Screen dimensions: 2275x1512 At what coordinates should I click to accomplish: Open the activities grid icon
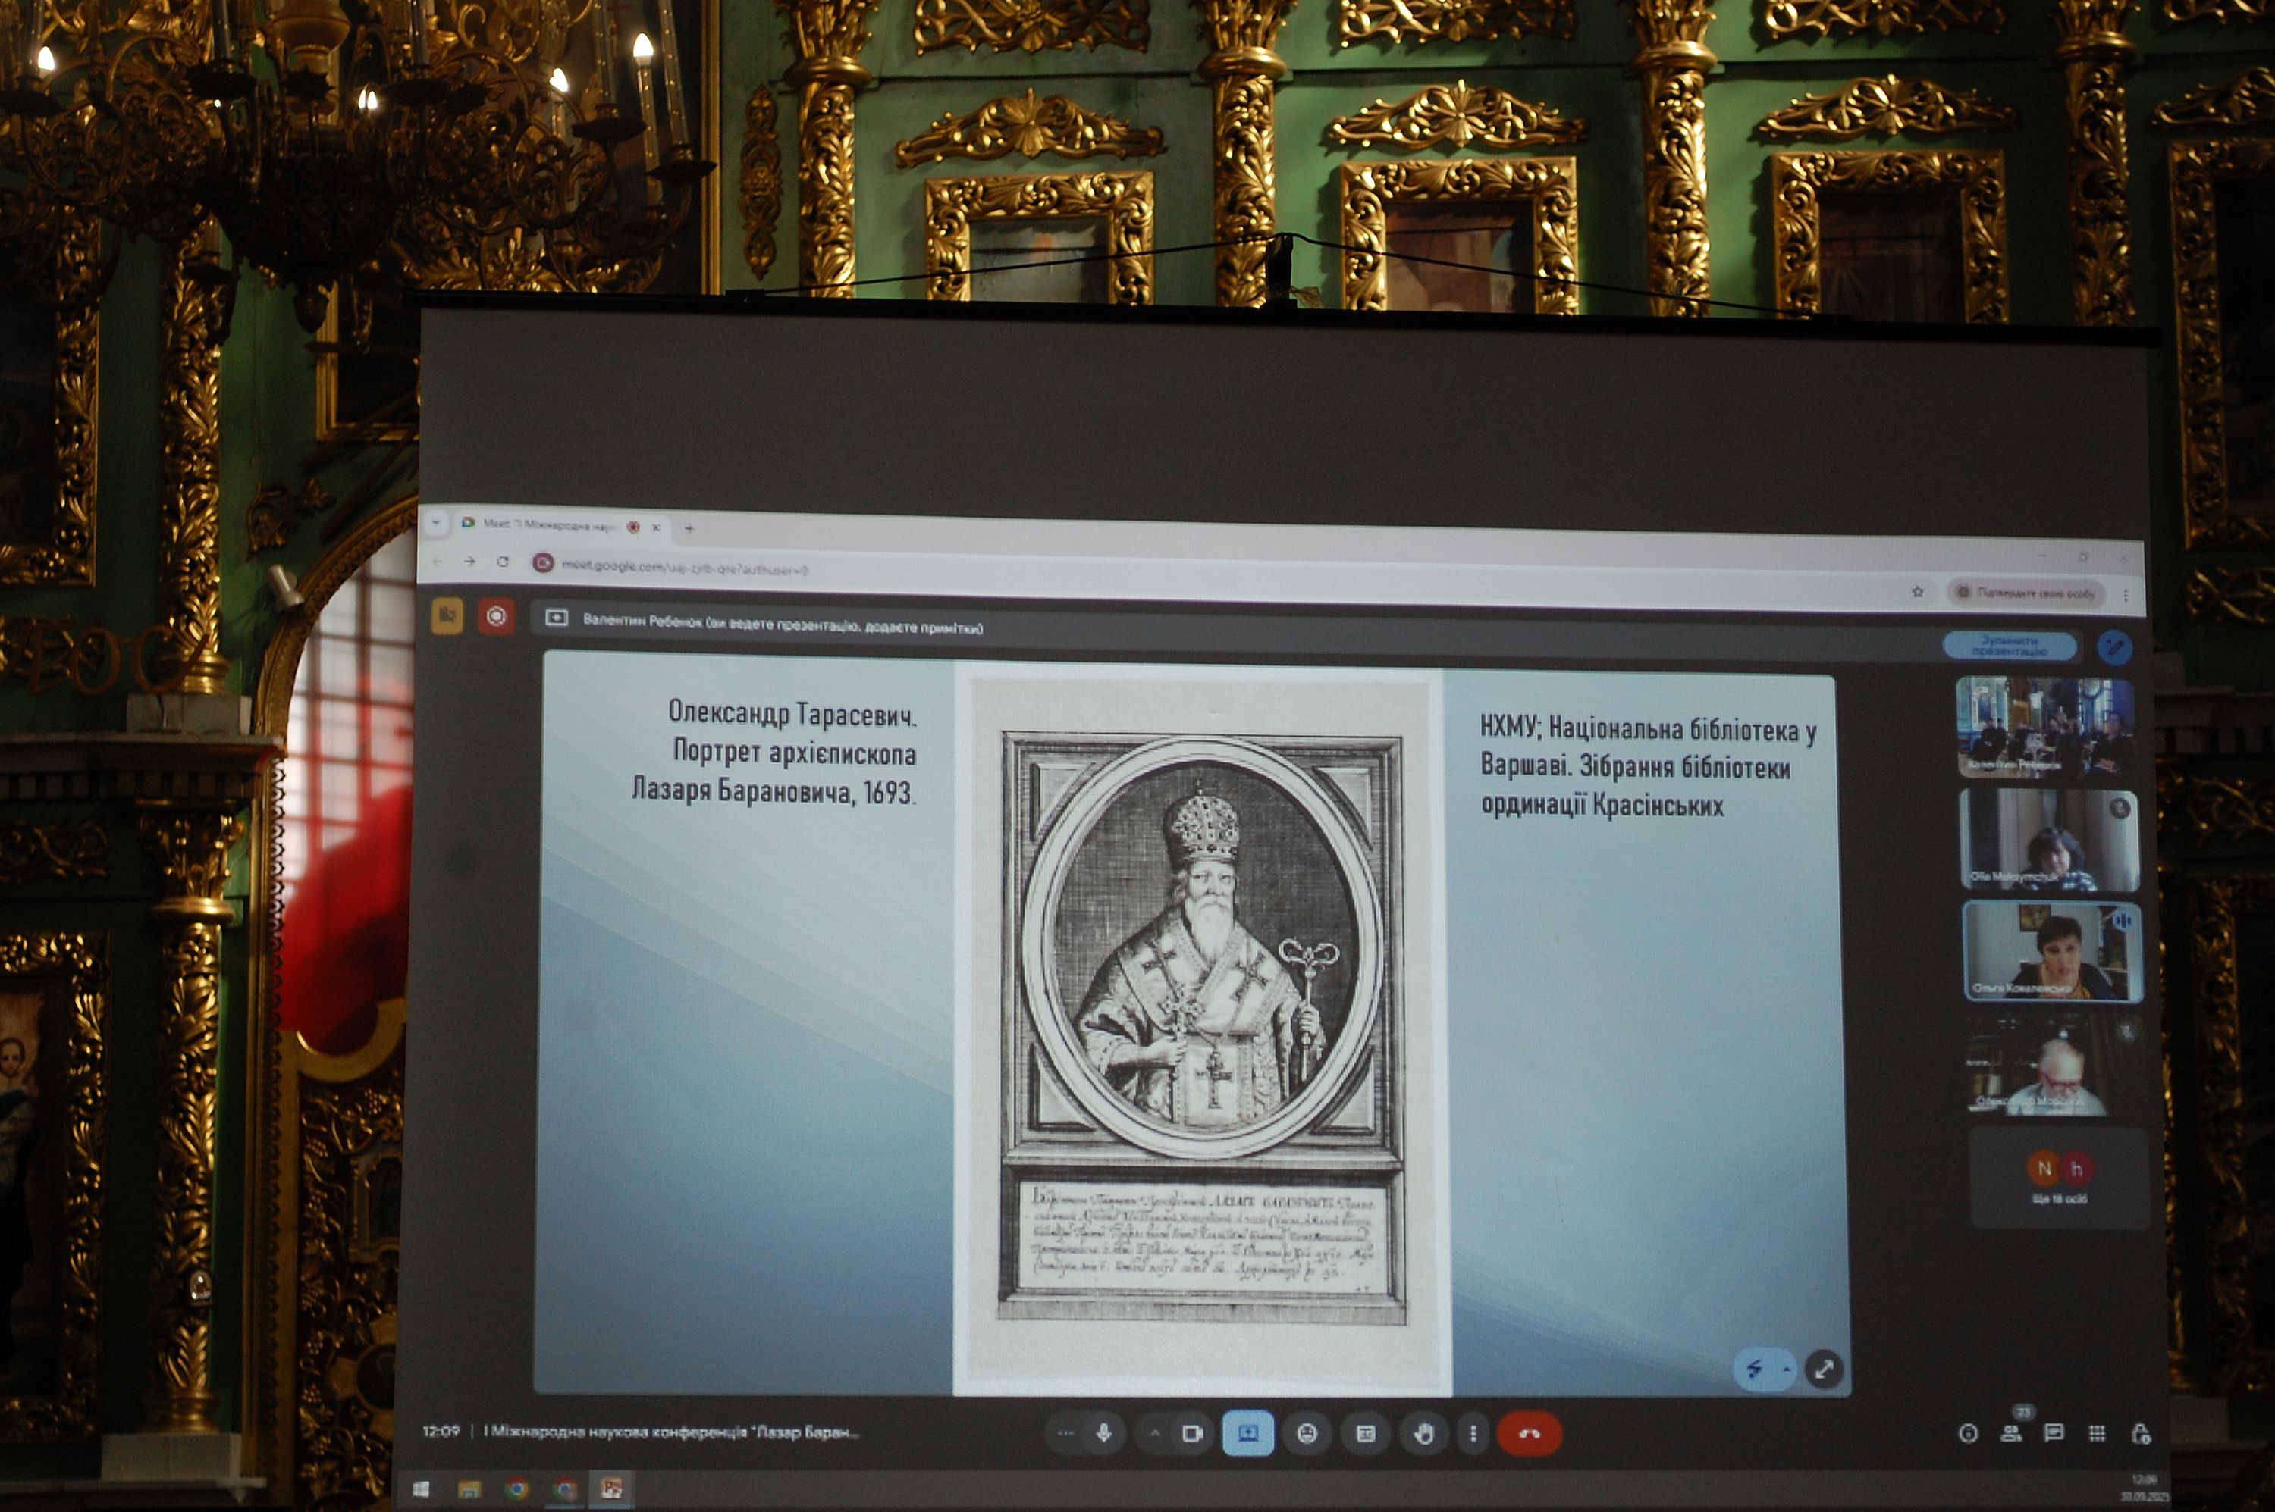pyautogui.click(x=2097, y=1434)
